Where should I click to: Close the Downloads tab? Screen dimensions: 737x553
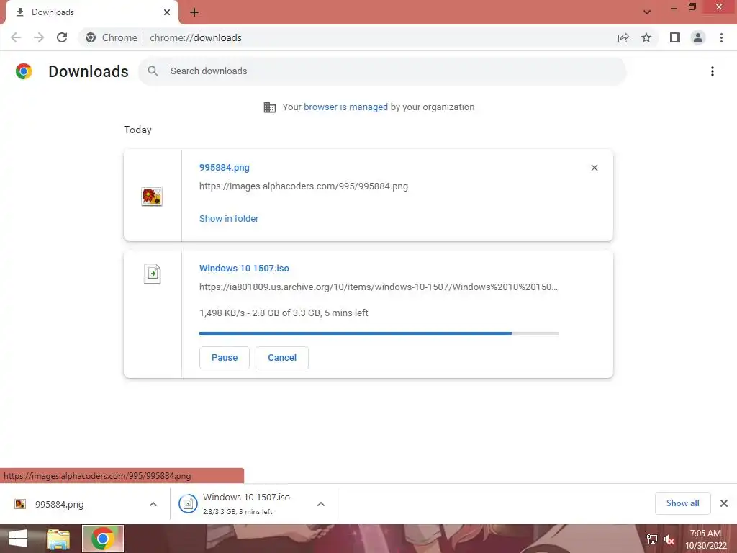167,12
